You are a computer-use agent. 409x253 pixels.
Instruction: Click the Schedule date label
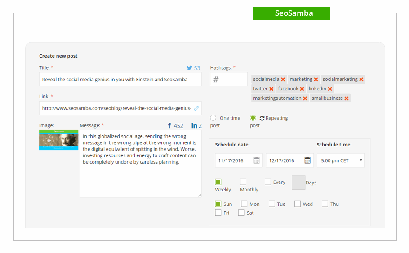tap(232, 145)
